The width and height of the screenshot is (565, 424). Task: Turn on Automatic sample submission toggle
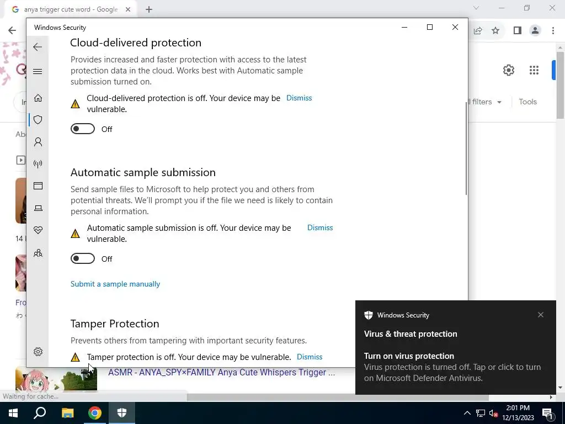pyautogui.click(x=83, y=258)
